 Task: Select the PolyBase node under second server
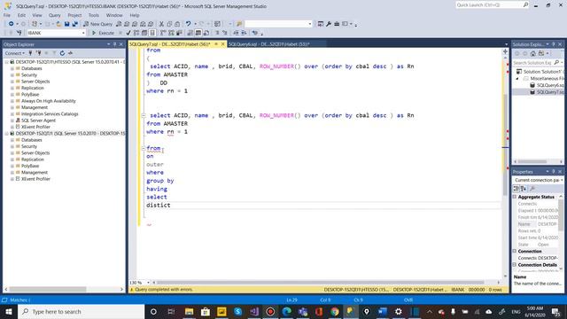coord(30,166)
